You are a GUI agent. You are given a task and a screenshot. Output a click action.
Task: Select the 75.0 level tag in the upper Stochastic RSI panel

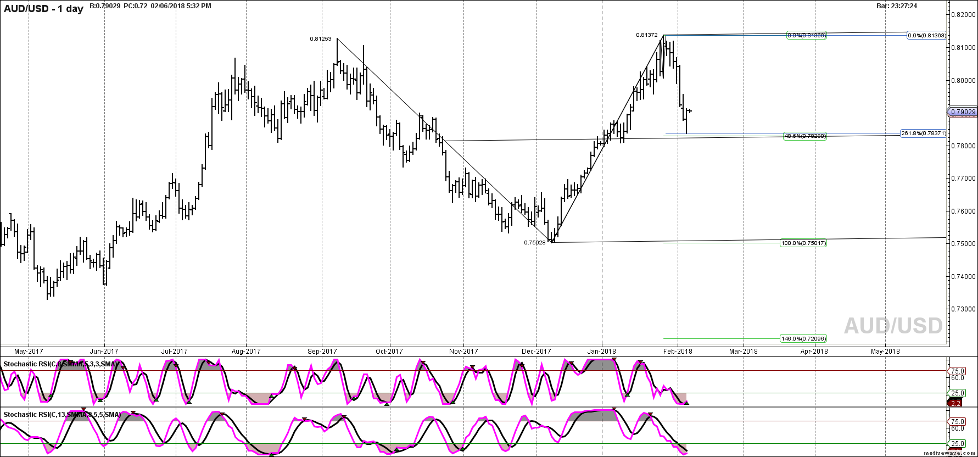(957, 371)
